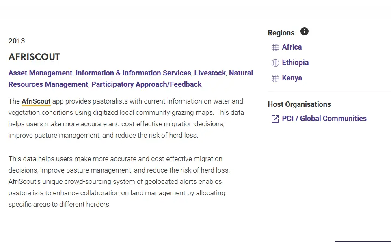
Task: Open Information & Information Services tag
Action: (133, 73)
